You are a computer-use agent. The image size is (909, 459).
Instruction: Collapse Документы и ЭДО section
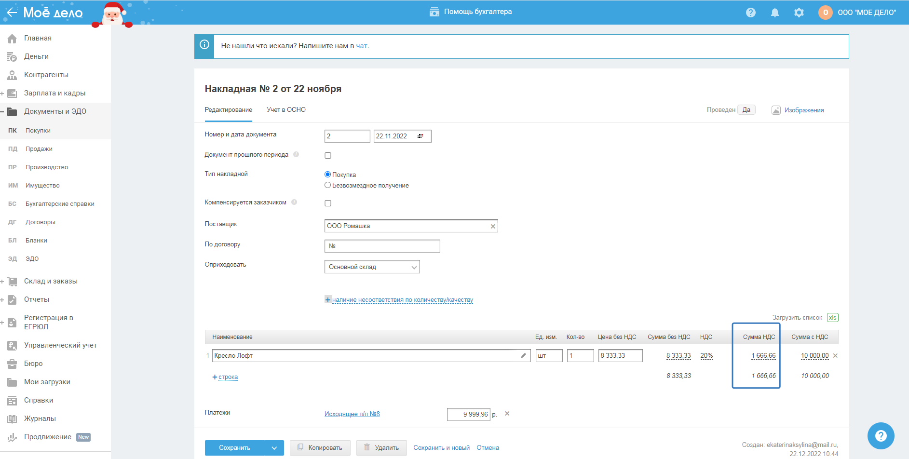(2, 111)
